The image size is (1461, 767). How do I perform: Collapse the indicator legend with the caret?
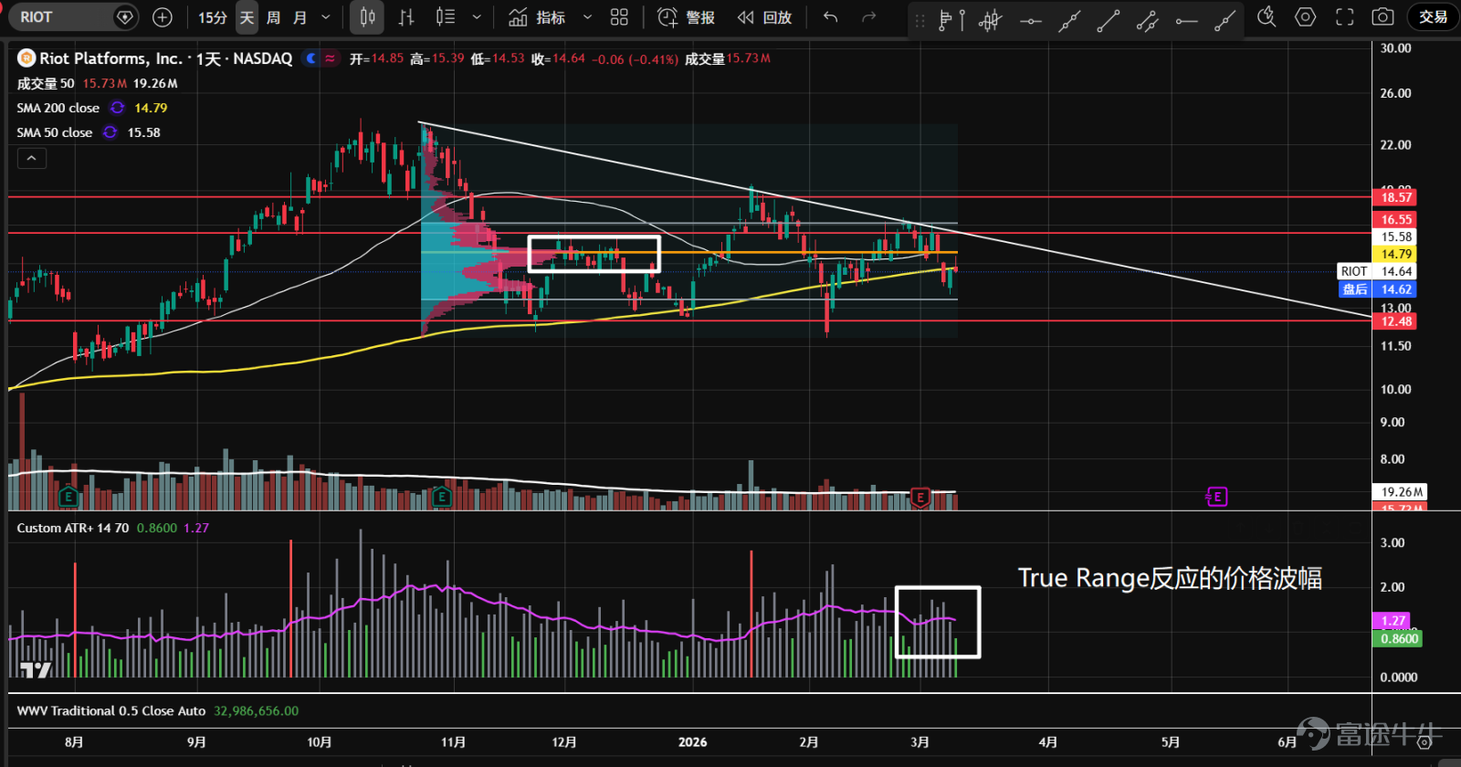click(x=31, y=158)
